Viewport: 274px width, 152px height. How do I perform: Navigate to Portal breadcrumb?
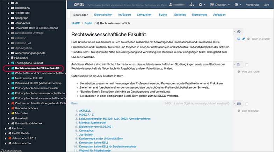tap(88, 23)
